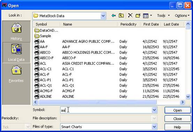193x132 pixels.
Task: Open the Tools menu
Action: (x=163, y=16)
